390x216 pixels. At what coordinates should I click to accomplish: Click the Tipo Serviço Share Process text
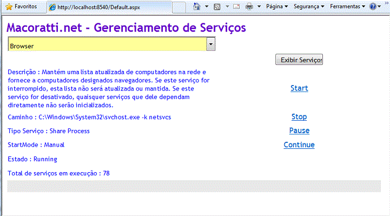[49, 131]
